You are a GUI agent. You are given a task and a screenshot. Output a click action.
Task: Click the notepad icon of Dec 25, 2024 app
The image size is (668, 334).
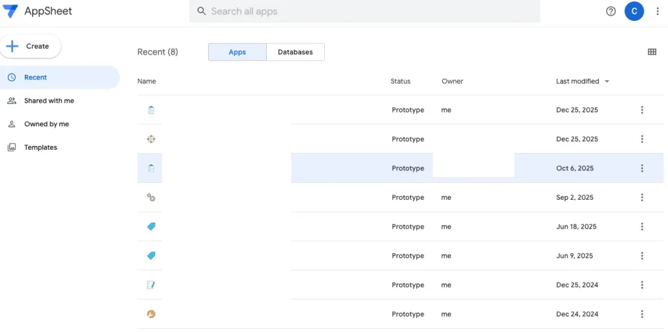coord(151,285)
